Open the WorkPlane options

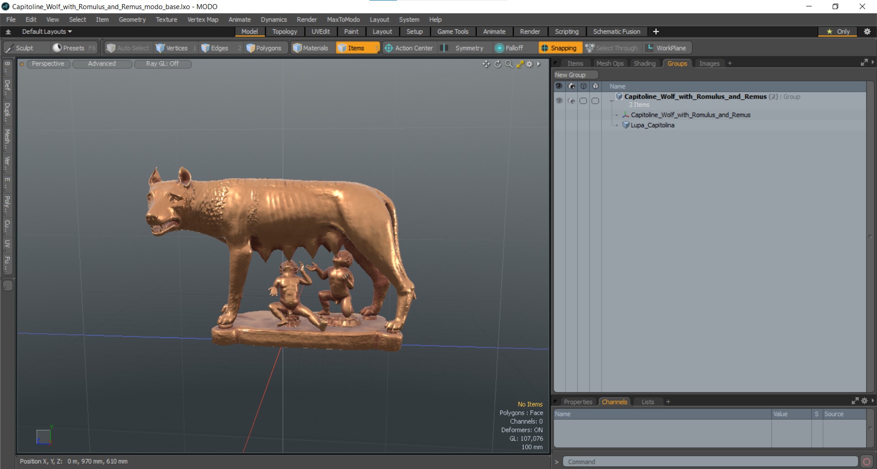tap(667, 48)
